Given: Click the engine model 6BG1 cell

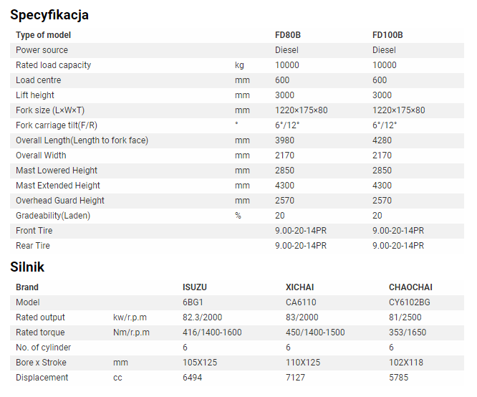Looking at the screenshot, I should (193, 302).
